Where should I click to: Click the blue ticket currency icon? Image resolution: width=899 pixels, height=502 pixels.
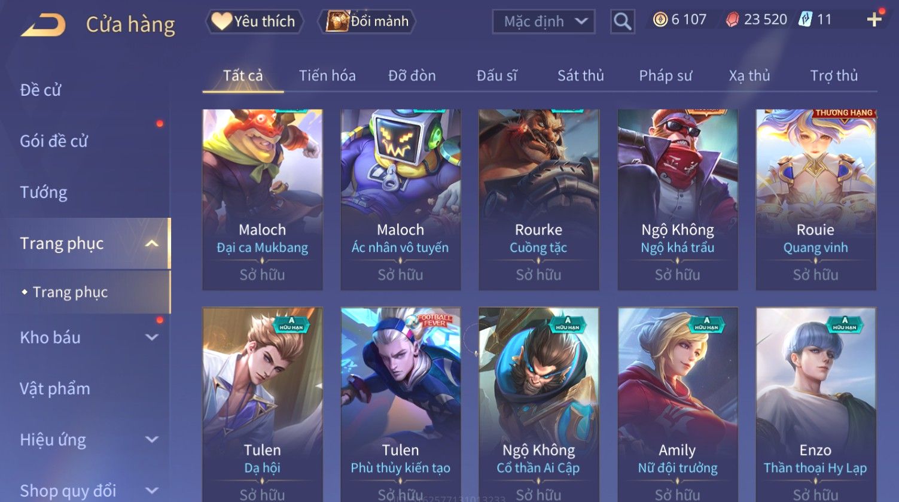[x=805, y=20]
